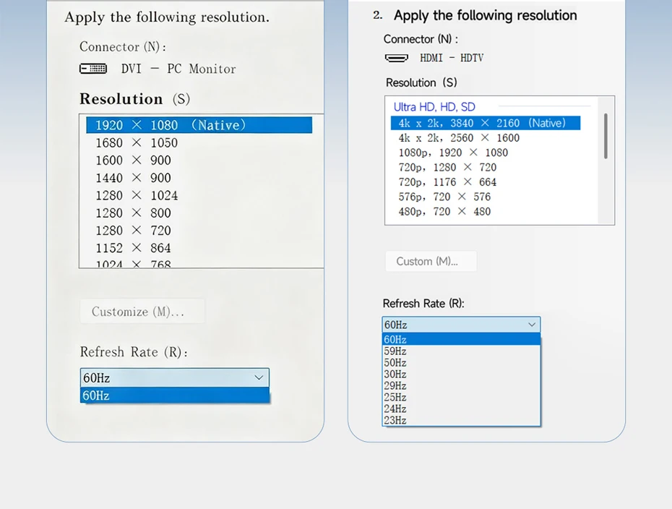This screenshot has height=509, width=672.
Task: Select 4k x 2k, 2560 × 1600
Action: point(459,138)
